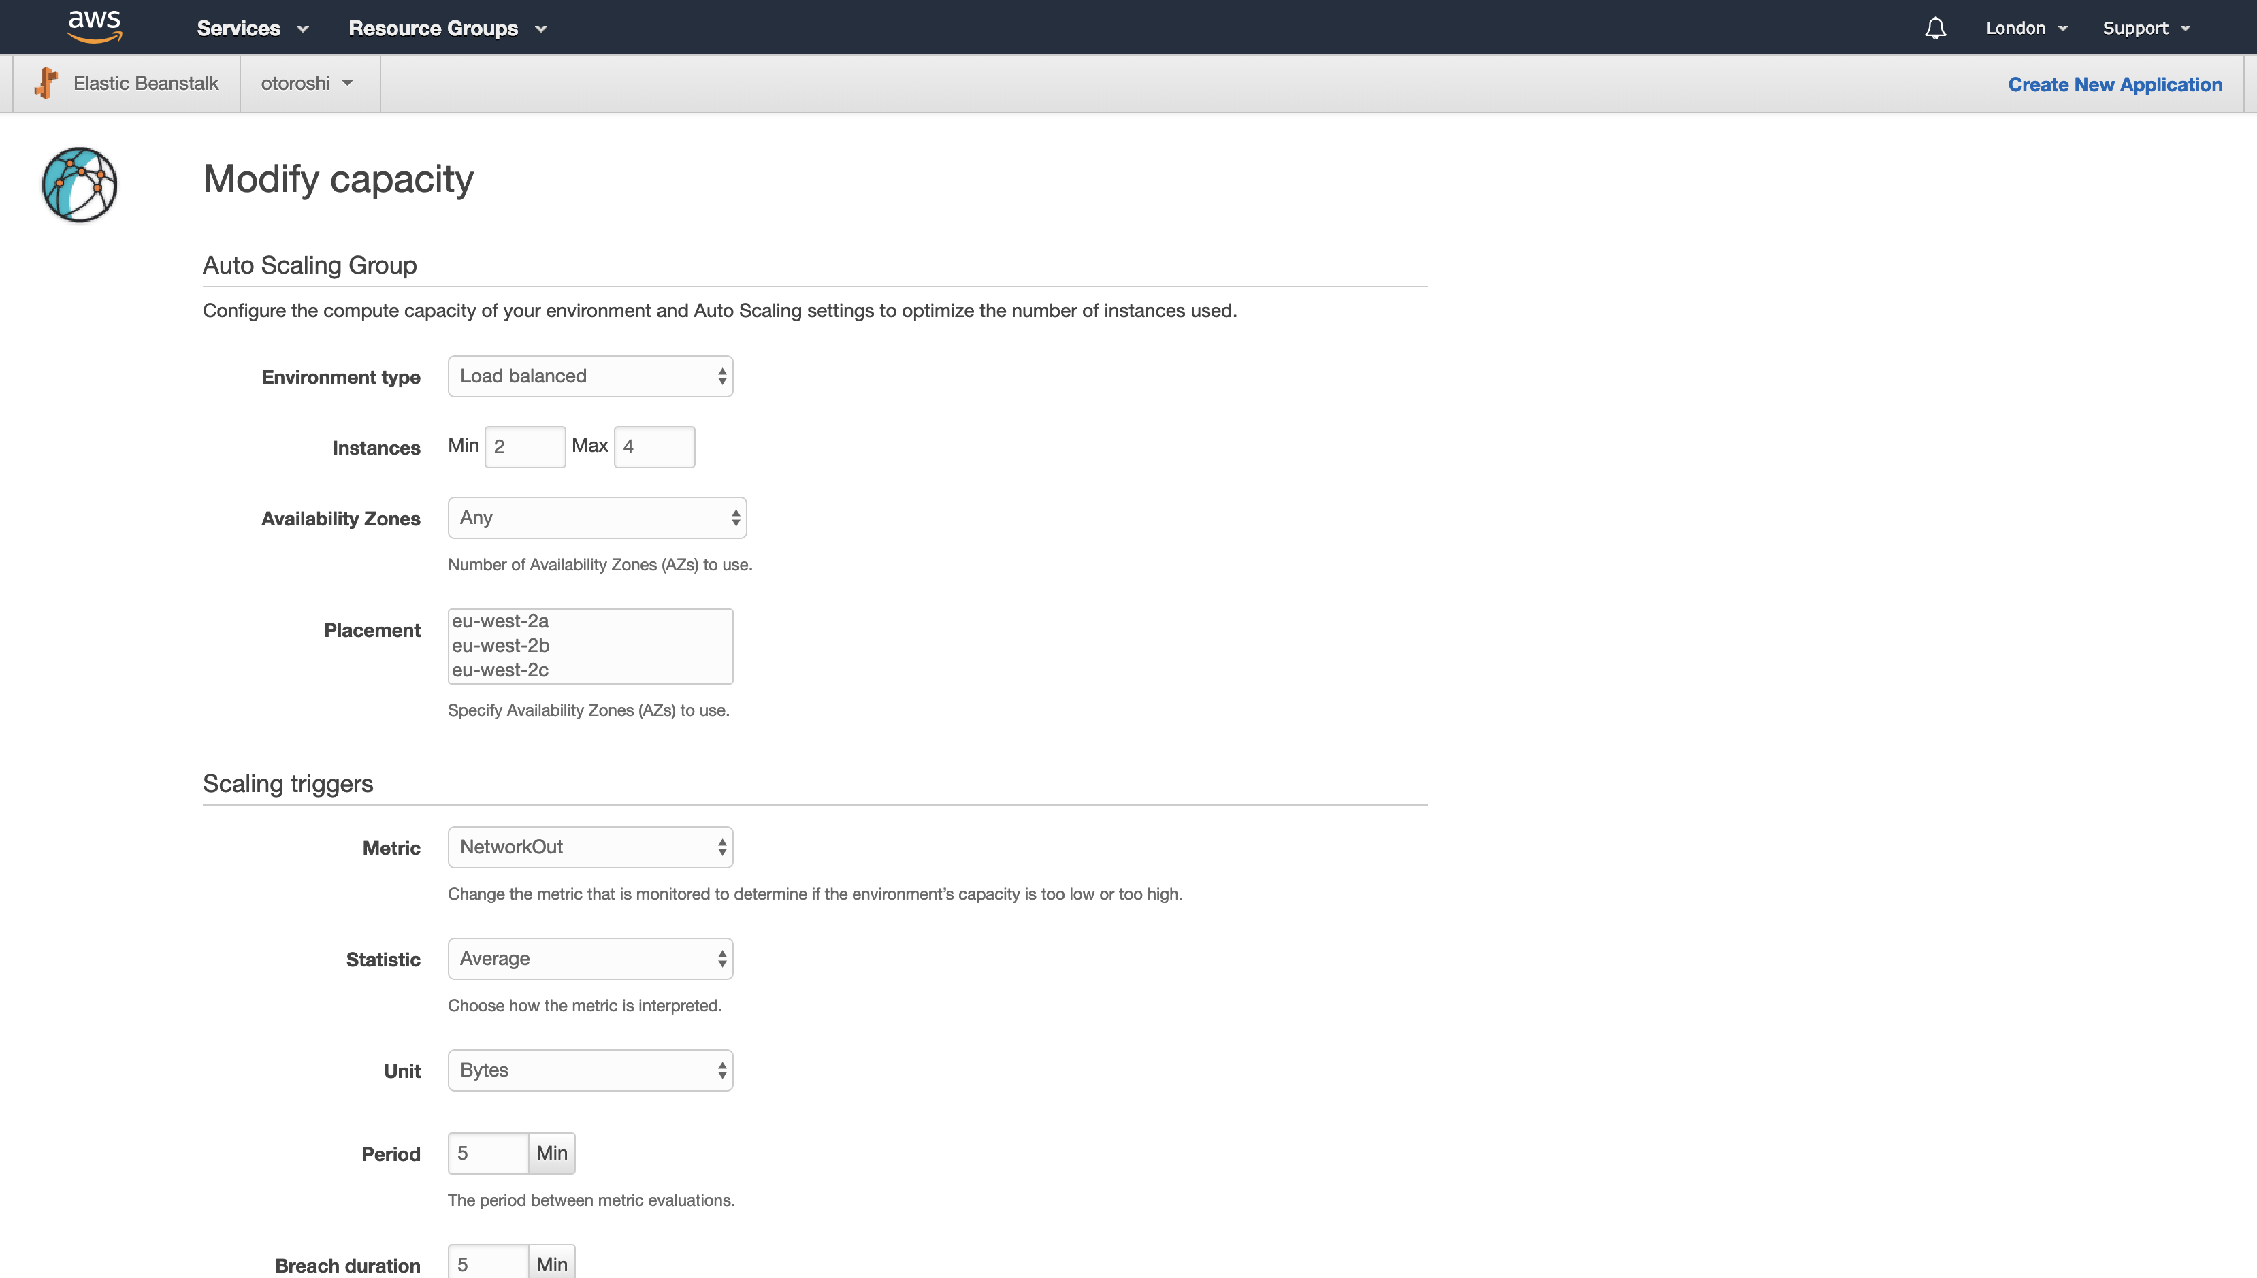2257x1278 pixels.
Task: Click the Max instances input field
Action: [654, 447]
